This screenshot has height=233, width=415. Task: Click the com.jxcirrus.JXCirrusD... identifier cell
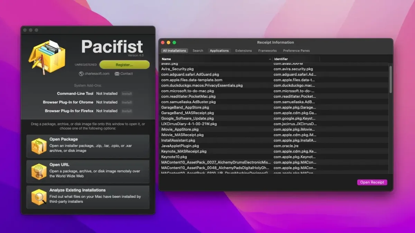point(295,124)
